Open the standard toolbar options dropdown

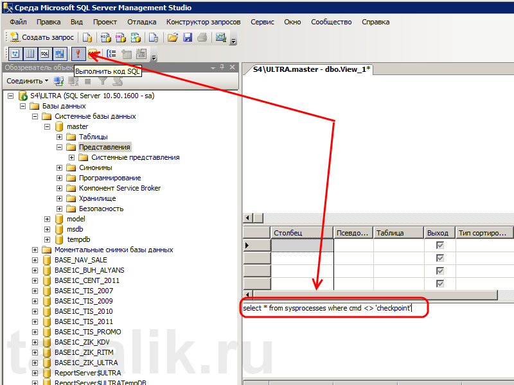[233, 40]
